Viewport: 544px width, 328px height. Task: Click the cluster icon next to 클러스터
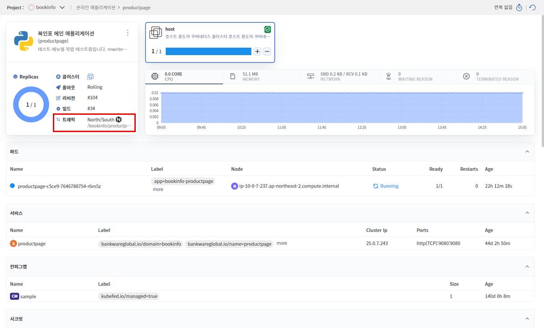click(x=90, y=77)
